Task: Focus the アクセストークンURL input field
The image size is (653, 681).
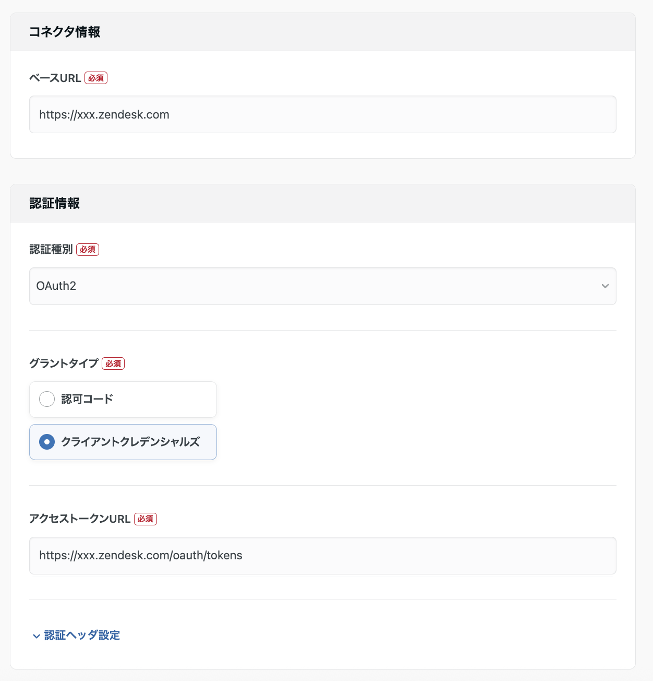Action: pyautogui.click(x=322, y=556)
